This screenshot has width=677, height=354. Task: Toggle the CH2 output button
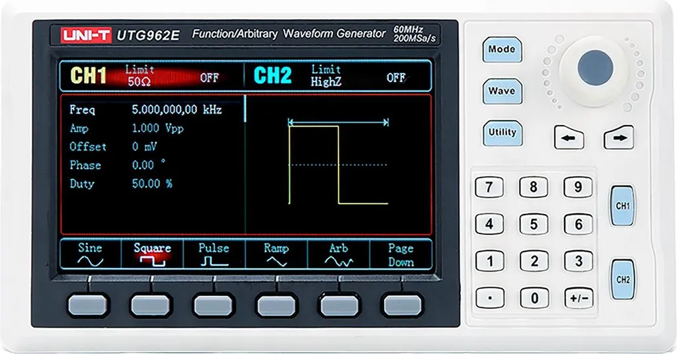tap(623, 279)
